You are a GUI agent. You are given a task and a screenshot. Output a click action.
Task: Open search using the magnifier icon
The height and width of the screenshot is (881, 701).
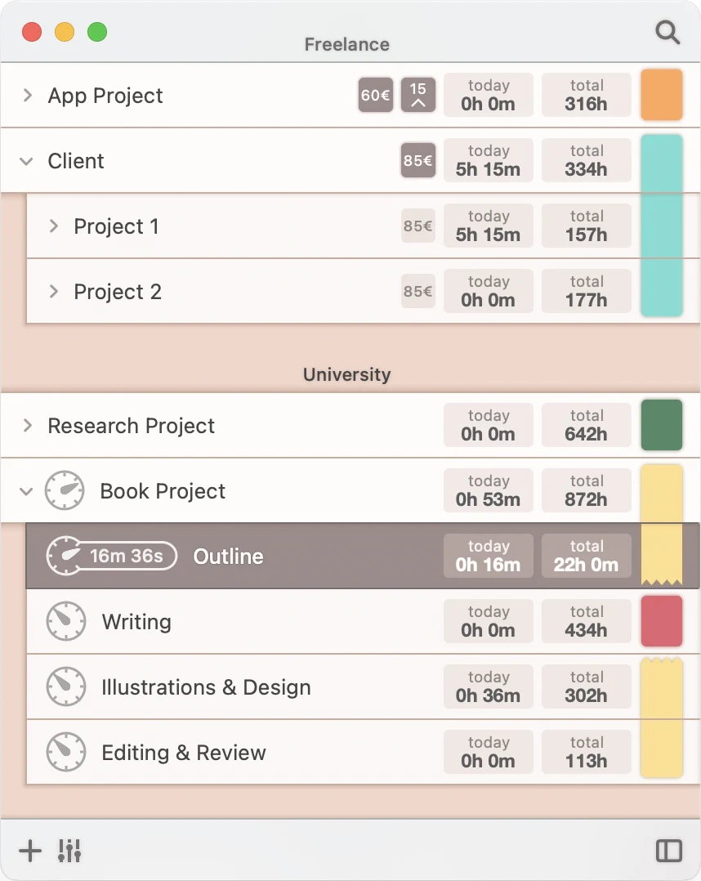pos(667,34)
